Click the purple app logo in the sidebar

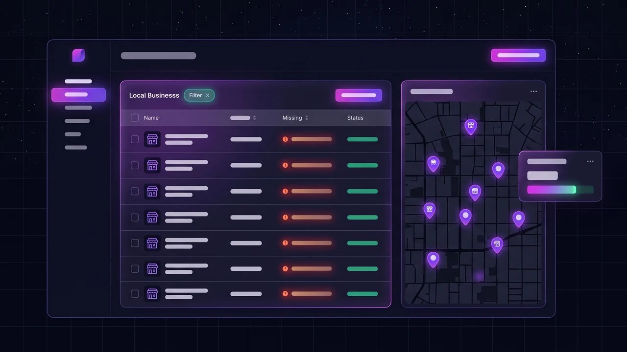78,55
